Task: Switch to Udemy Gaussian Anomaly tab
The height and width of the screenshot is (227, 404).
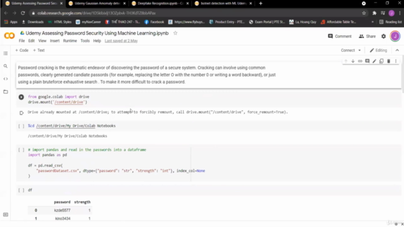Action: tap(97, 3)
